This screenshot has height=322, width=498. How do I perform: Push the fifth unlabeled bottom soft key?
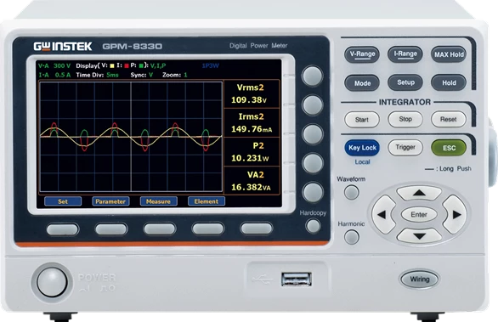[257, 229]
